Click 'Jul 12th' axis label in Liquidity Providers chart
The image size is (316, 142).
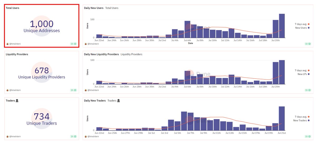coord(225,87)
